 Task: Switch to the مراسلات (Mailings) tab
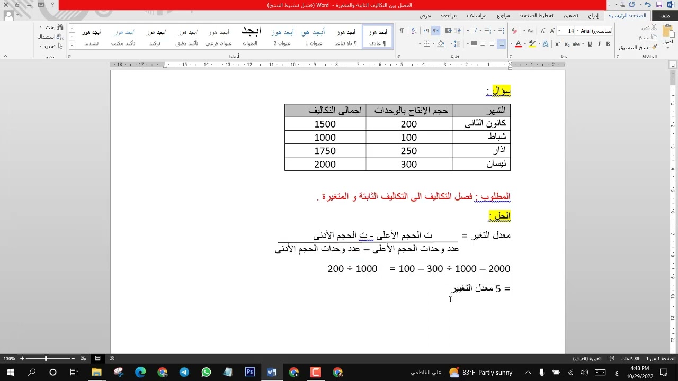pos(477,16)
